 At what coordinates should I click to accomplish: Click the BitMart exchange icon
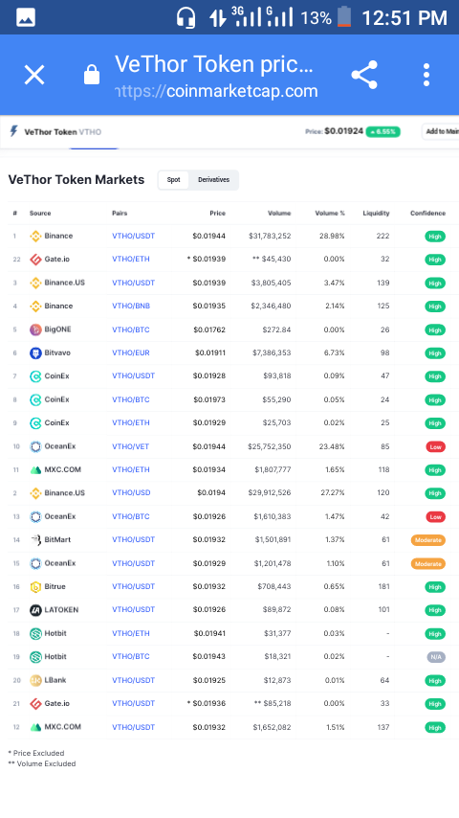point(35,540)
